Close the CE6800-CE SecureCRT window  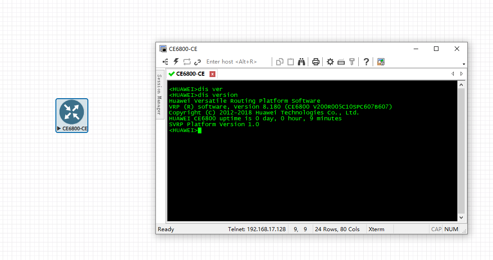pyautogui.click(x=457, y=49)
